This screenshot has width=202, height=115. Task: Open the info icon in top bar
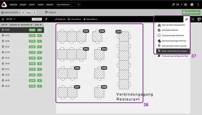(x=192, y=4)
